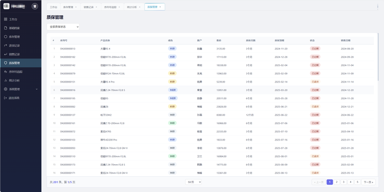Open the 50/页 page size dropdown
Viewport: 384px width, 192px height.
pyautogui.click(x=193, y=182)
